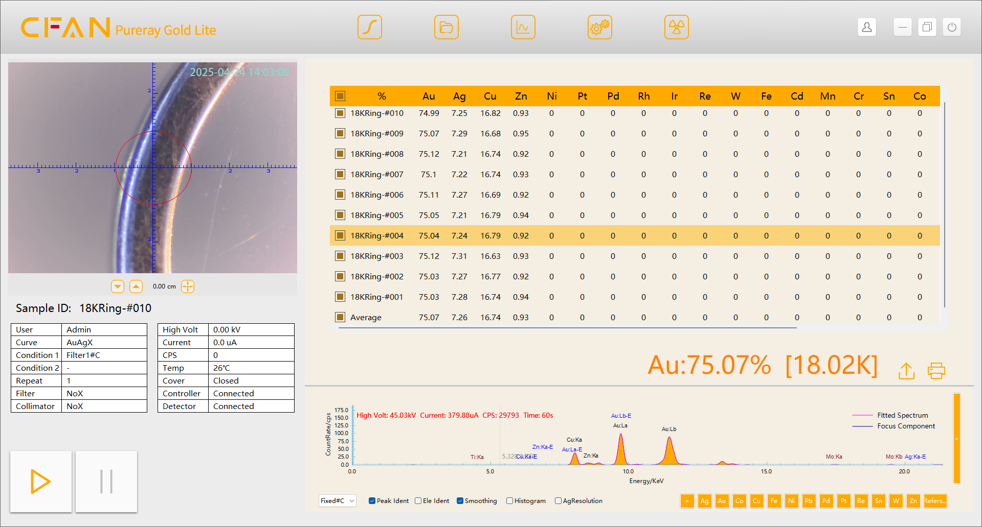Open the user account icon

tap(867, 27)
